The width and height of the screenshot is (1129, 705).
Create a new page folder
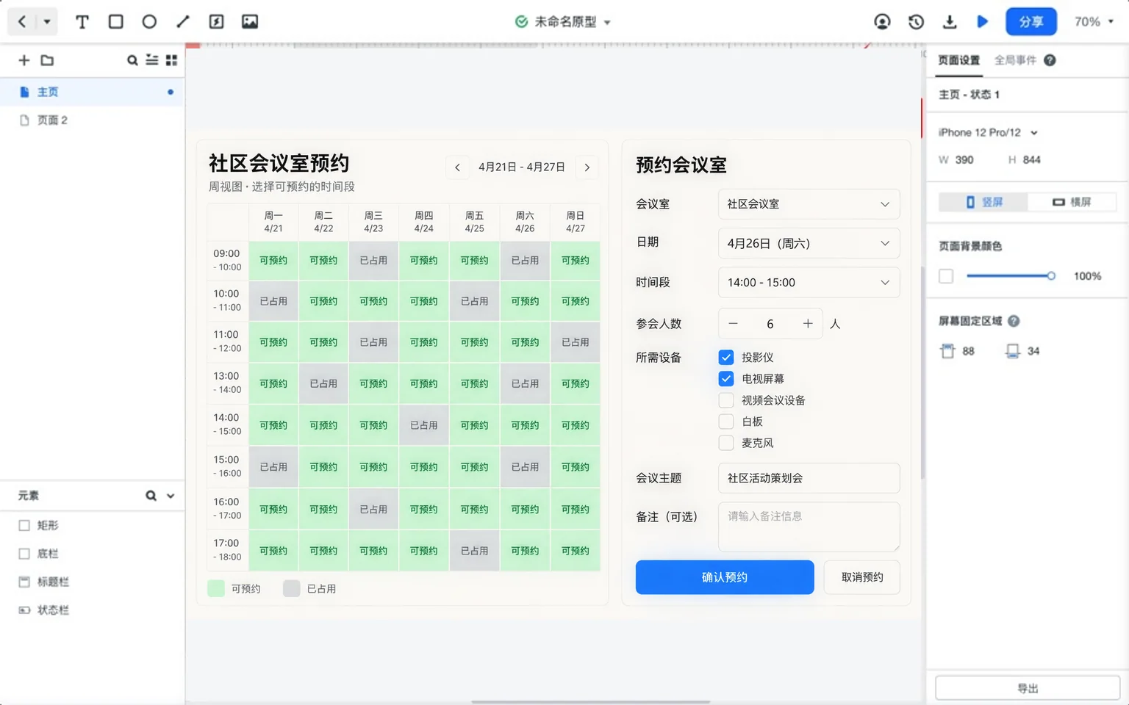(47, 60)
